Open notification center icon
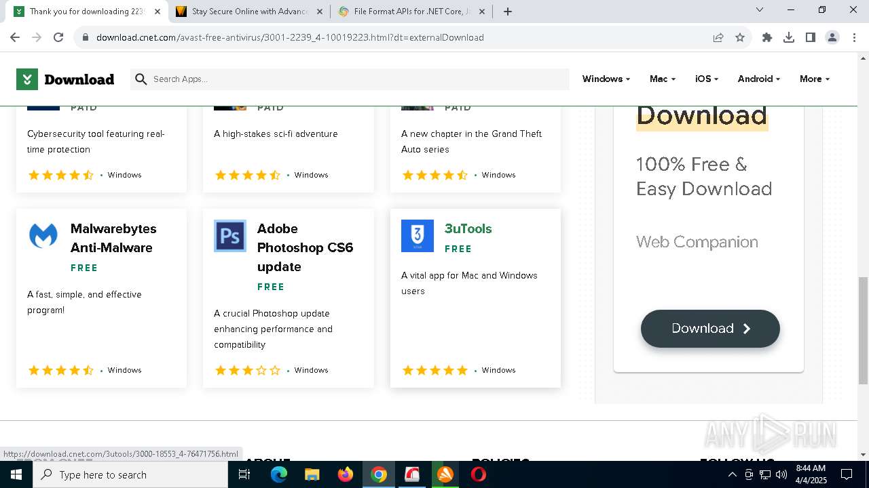The image size is (869, 488). [847, 474]
